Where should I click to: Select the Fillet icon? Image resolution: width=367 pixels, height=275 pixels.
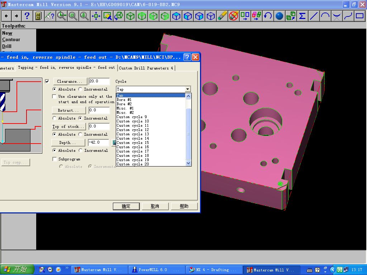[x=337, y=16]
